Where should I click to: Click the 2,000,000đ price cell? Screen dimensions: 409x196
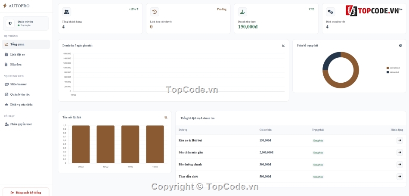[x=266, y=152]
